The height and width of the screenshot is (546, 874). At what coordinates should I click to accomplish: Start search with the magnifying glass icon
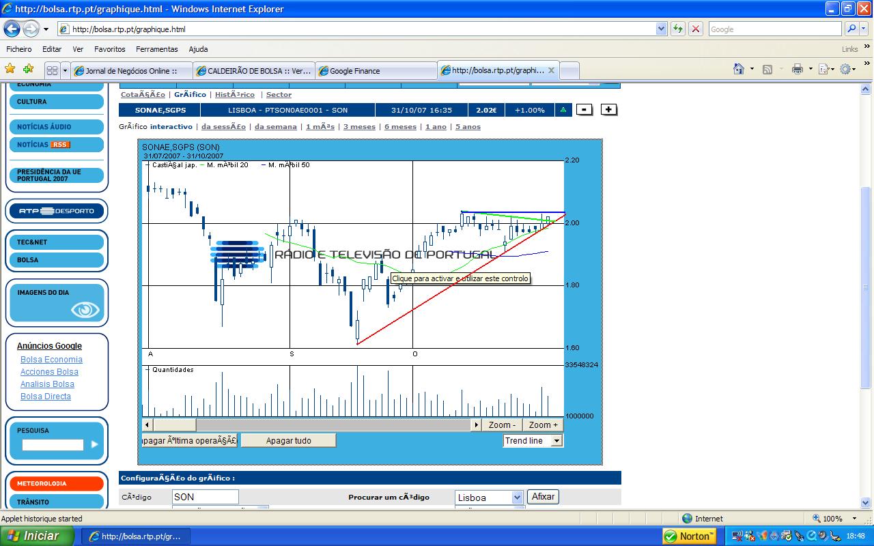tap(851, 29)
